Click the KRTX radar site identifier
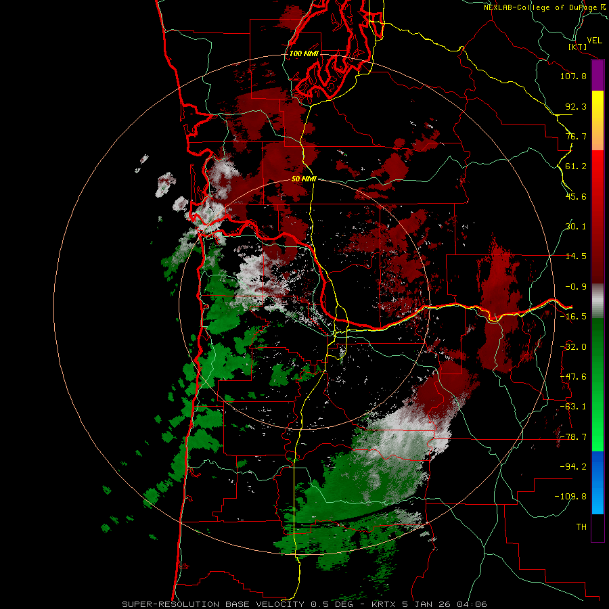Screen dimensions: 609x609 click(x=384, y=604)
